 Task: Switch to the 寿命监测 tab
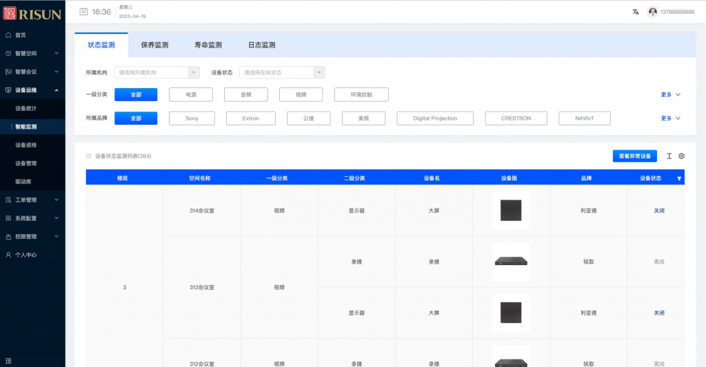[208, 45]
